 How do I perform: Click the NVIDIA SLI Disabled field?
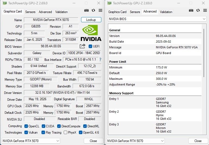pos(40,119)
